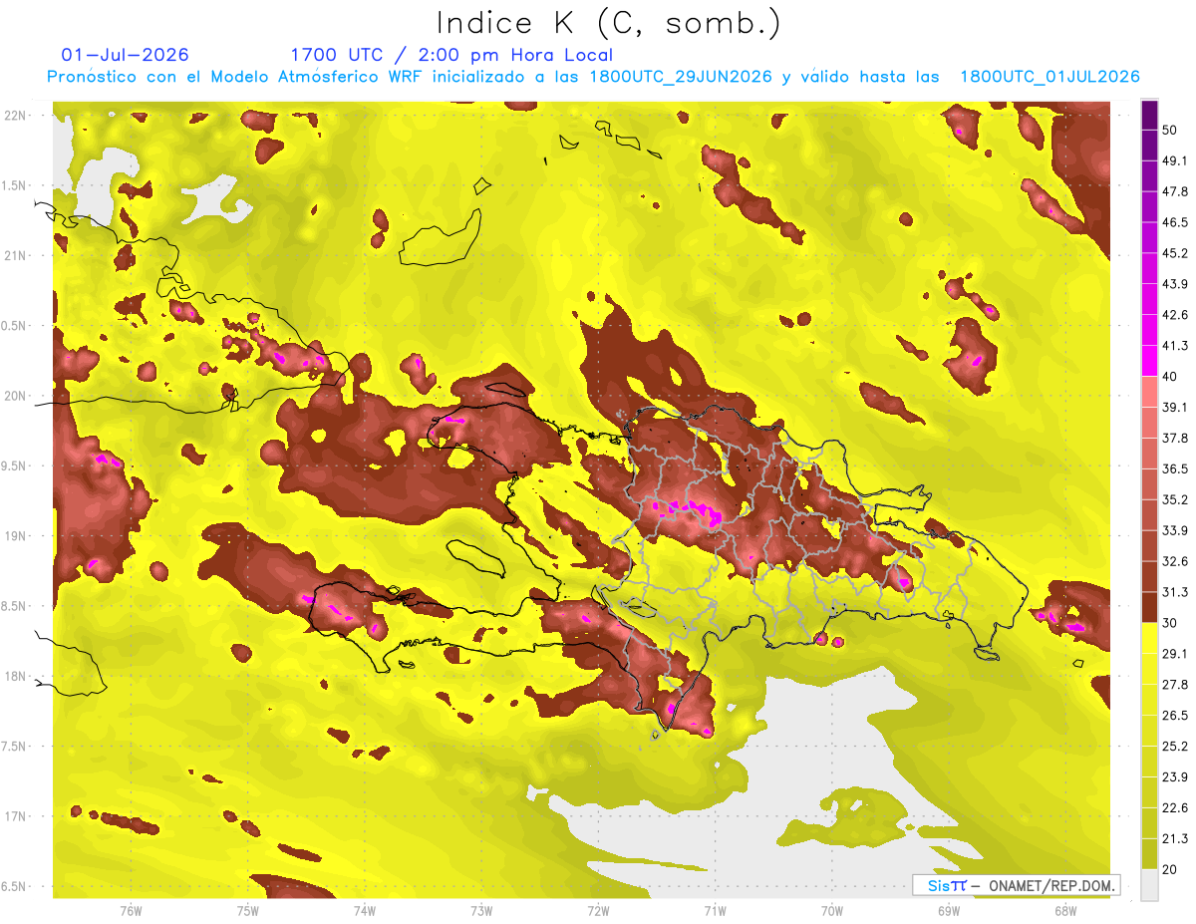Click colorbar label '49.1'
Viewport: 1196px width, 924px height.
click(x=1175, y=160)
